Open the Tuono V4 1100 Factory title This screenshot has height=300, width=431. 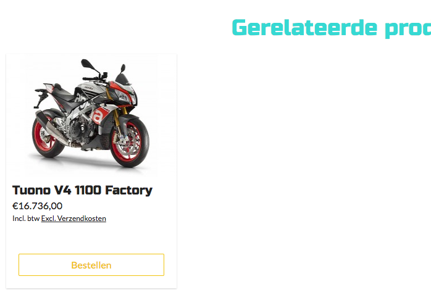click(x=82, y=190)
